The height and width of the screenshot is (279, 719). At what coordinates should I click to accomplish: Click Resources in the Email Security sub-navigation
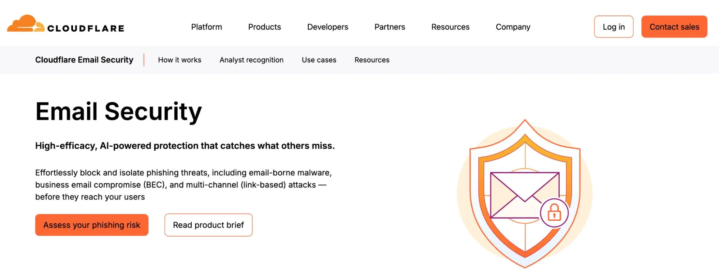(x=372, y=60)
